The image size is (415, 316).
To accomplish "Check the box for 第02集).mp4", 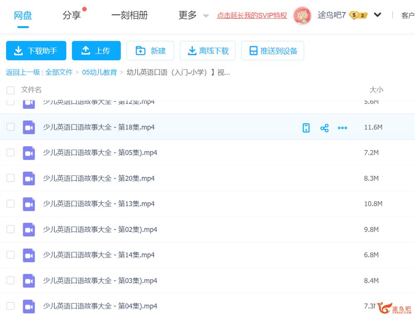I will 10,229.
